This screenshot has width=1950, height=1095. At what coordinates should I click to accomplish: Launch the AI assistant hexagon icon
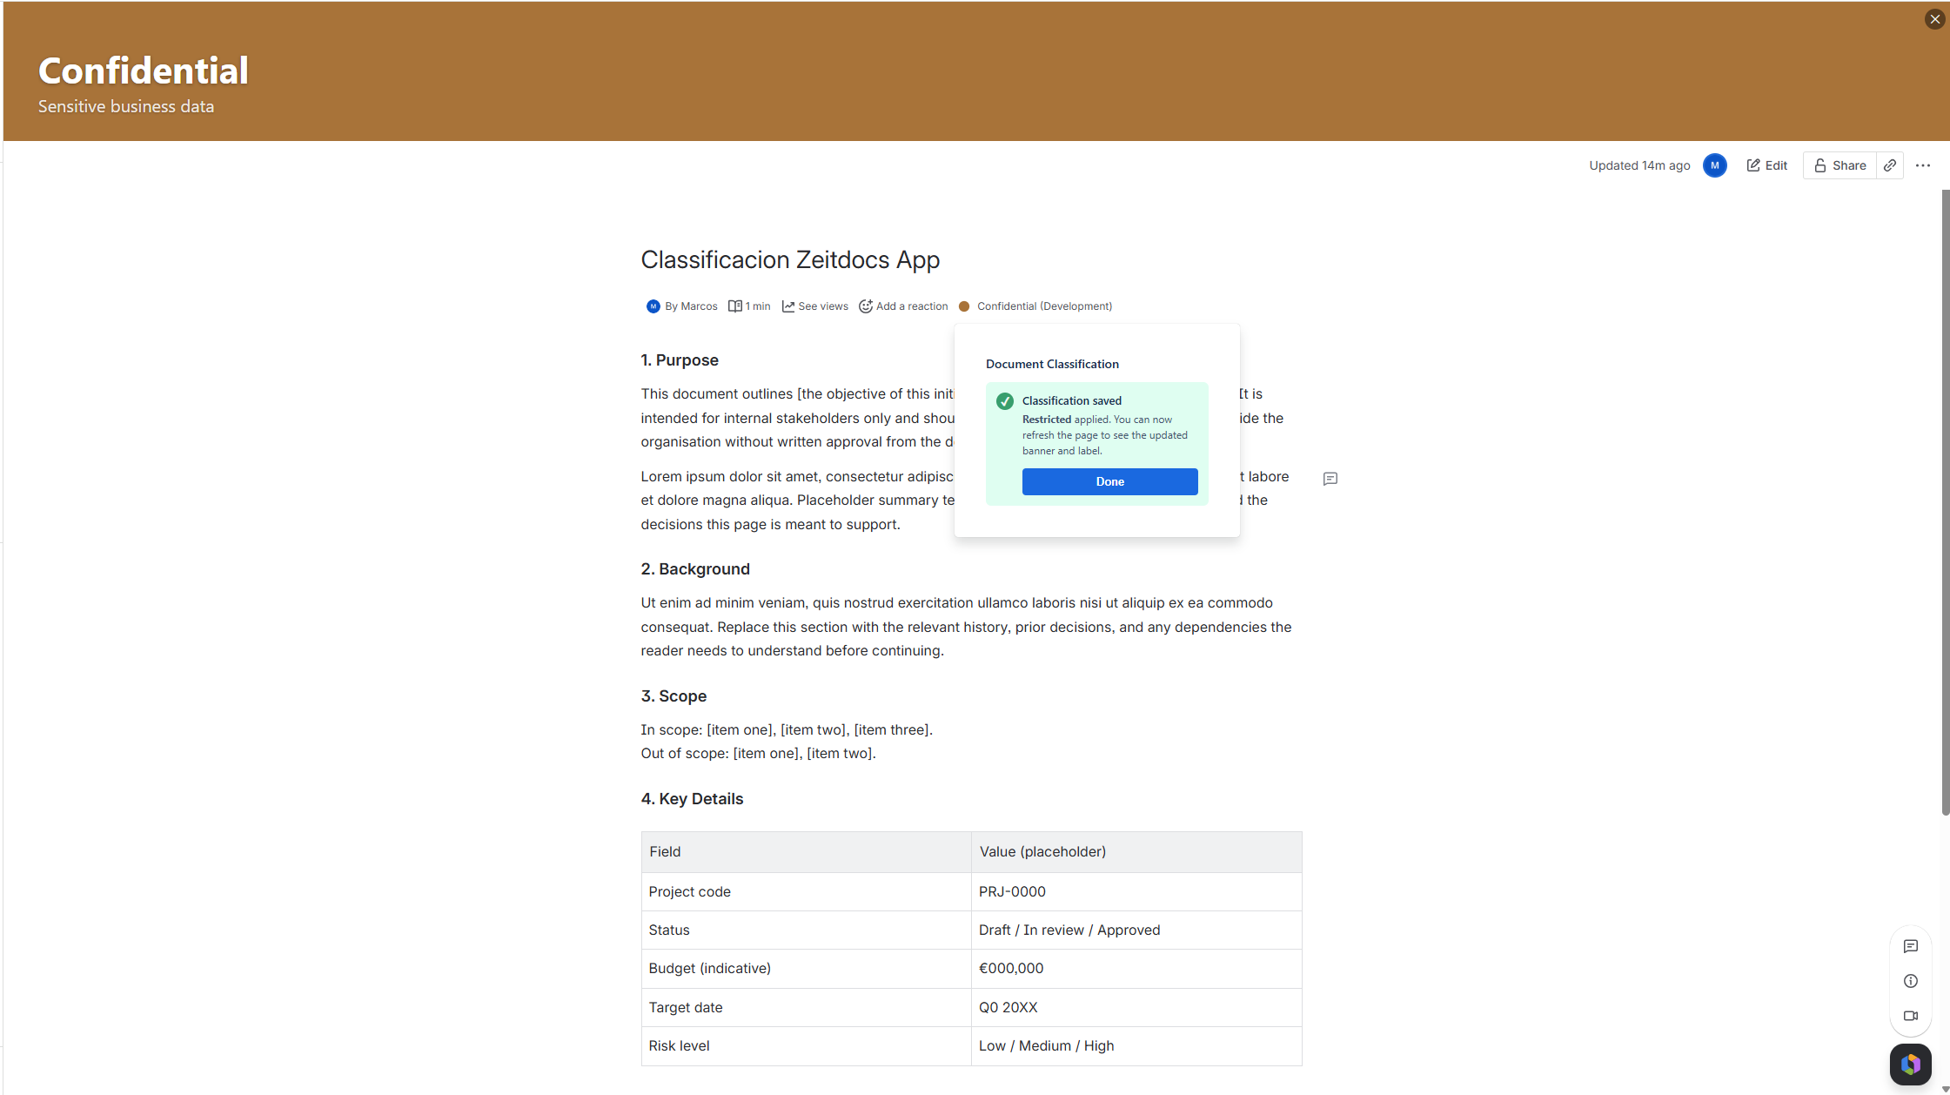point(1910,1064)
